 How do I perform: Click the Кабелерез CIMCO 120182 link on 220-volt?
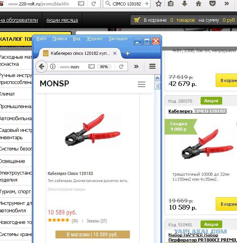(197, 111)
